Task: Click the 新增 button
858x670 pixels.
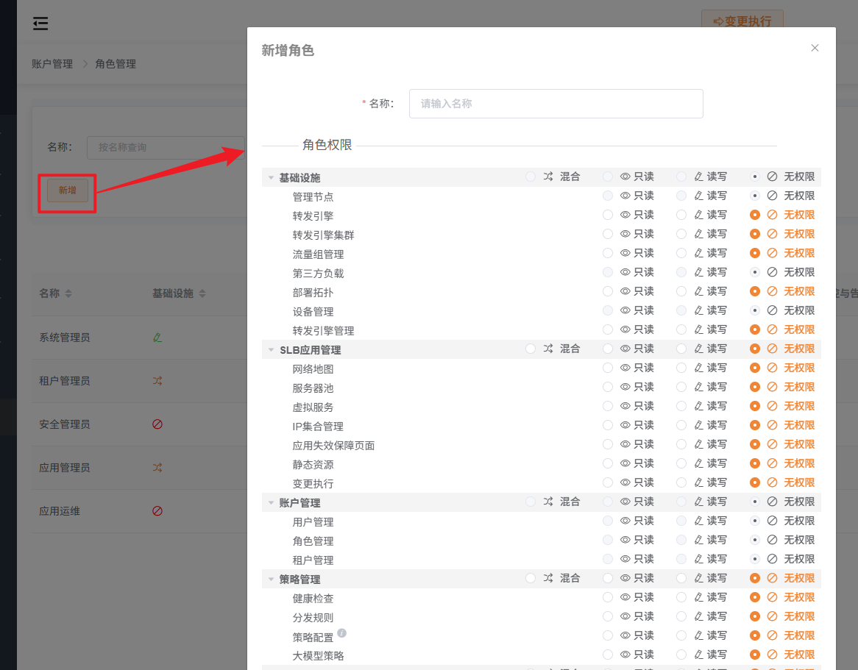Action: click(67, 190)
